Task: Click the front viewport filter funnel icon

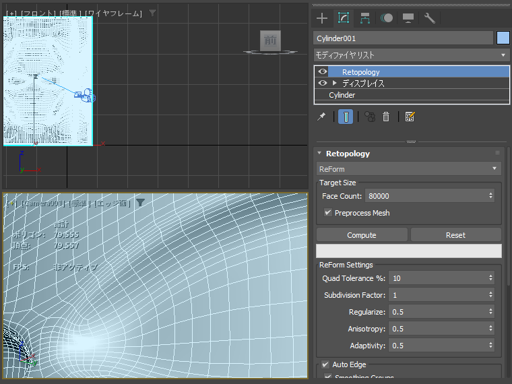Action: (152, 13)
